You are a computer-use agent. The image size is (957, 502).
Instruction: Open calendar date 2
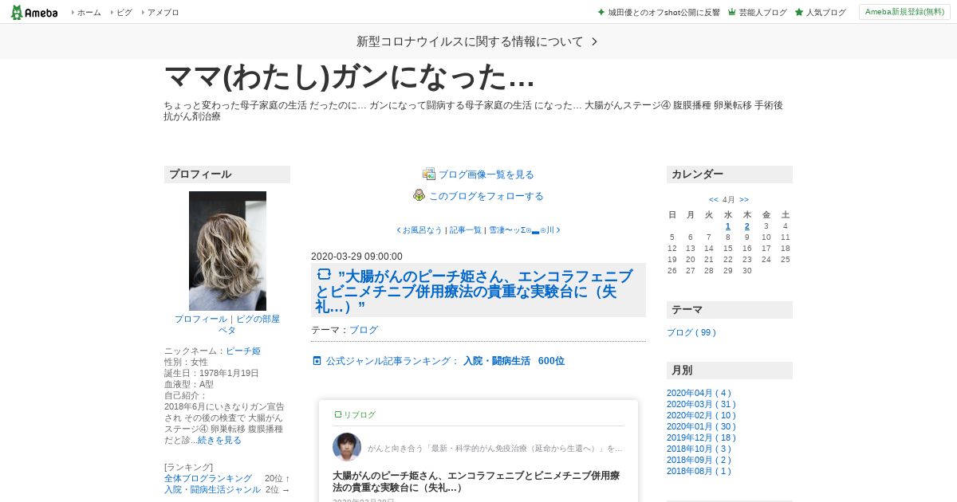coord(747,226)
